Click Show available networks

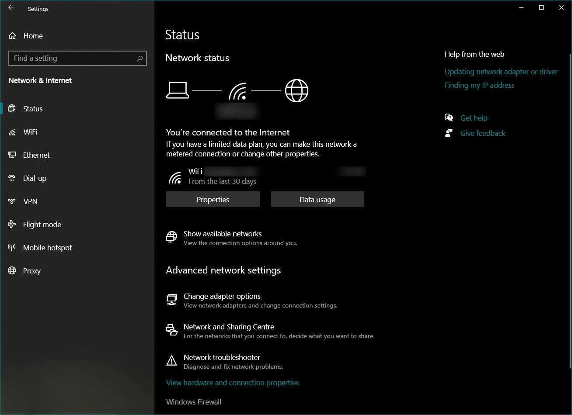[x=223, y=234]
